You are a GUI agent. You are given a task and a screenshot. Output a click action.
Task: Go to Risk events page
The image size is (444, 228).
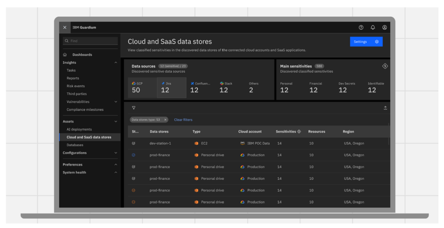click(x=75, y=86)
